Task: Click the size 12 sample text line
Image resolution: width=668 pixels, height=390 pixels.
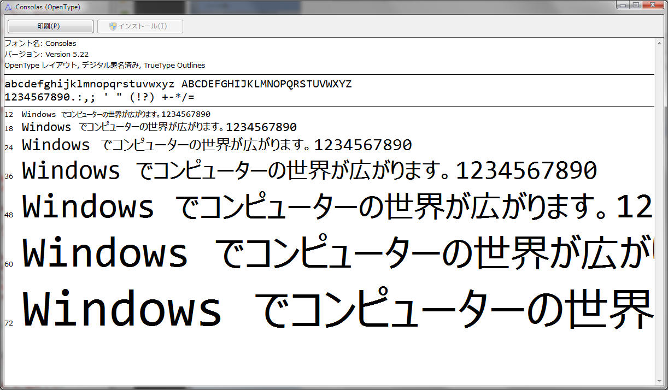Action: click(116, 114)
